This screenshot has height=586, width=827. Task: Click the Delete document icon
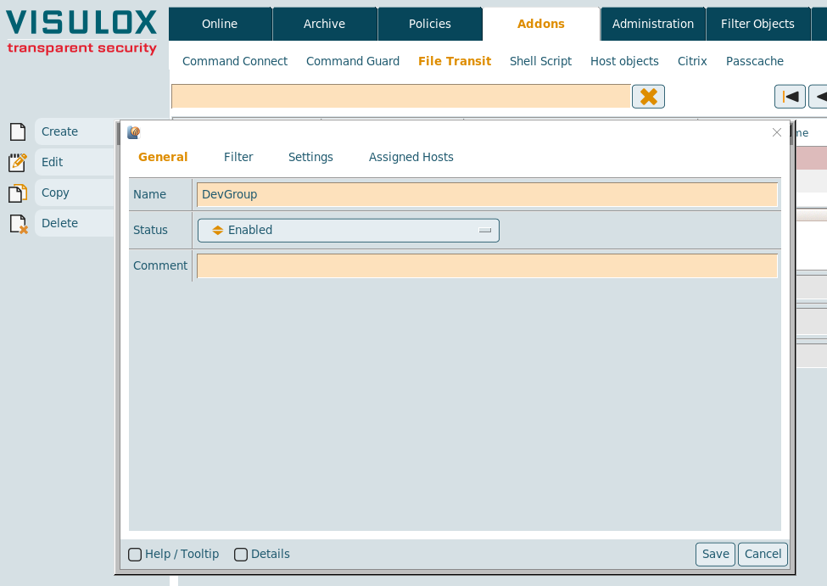tap(17, 224)
